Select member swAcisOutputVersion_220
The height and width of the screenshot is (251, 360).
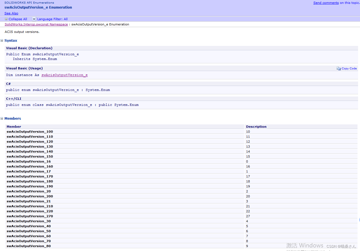[30, 211]
